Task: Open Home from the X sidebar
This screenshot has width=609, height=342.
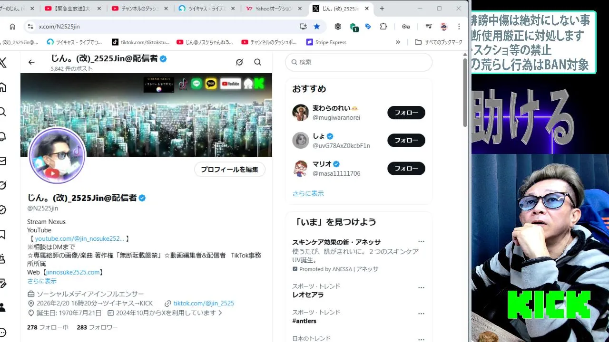Action: point(2,87)
